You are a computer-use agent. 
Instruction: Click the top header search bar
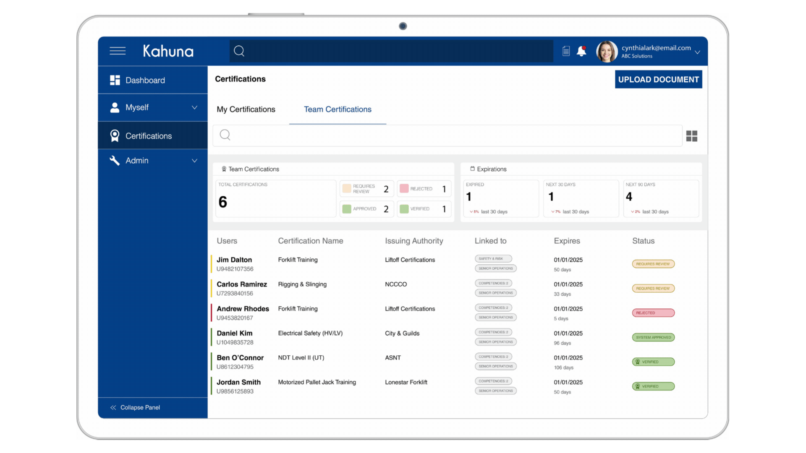pyautogui.click(x=391, y=51)
